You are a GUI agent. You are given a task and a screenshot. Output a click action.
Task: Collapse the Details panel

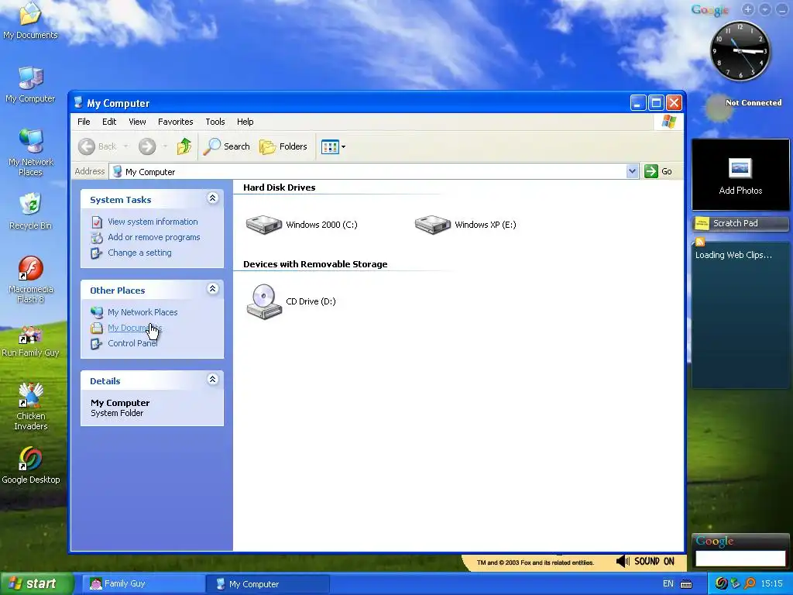[x=213, y=380]
